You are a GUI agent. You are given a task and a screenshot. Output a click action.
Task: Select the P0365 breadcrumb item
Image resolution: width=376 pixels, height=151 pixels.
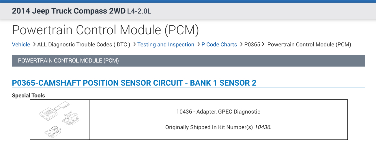point(252,45)
